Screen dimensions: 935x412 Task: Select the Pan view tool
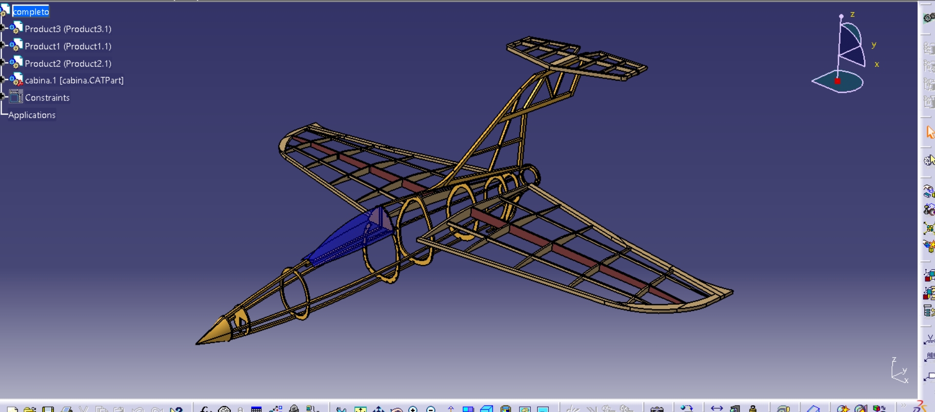[378, 409]
